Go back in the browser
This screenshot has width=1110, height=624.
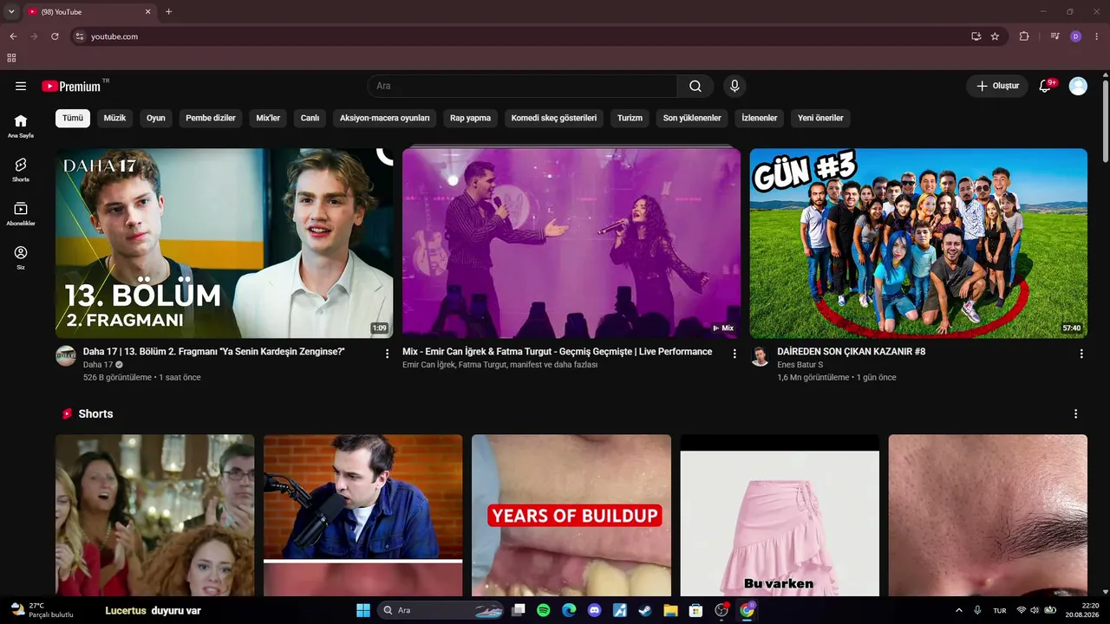point(13,36)
